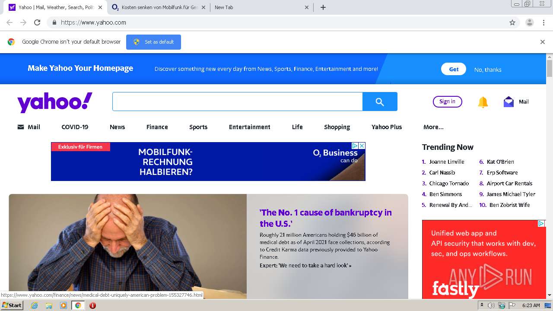Dismiss the default browser infobar
The height and width of the screenshot is (311, 553).
click(543, 42)
